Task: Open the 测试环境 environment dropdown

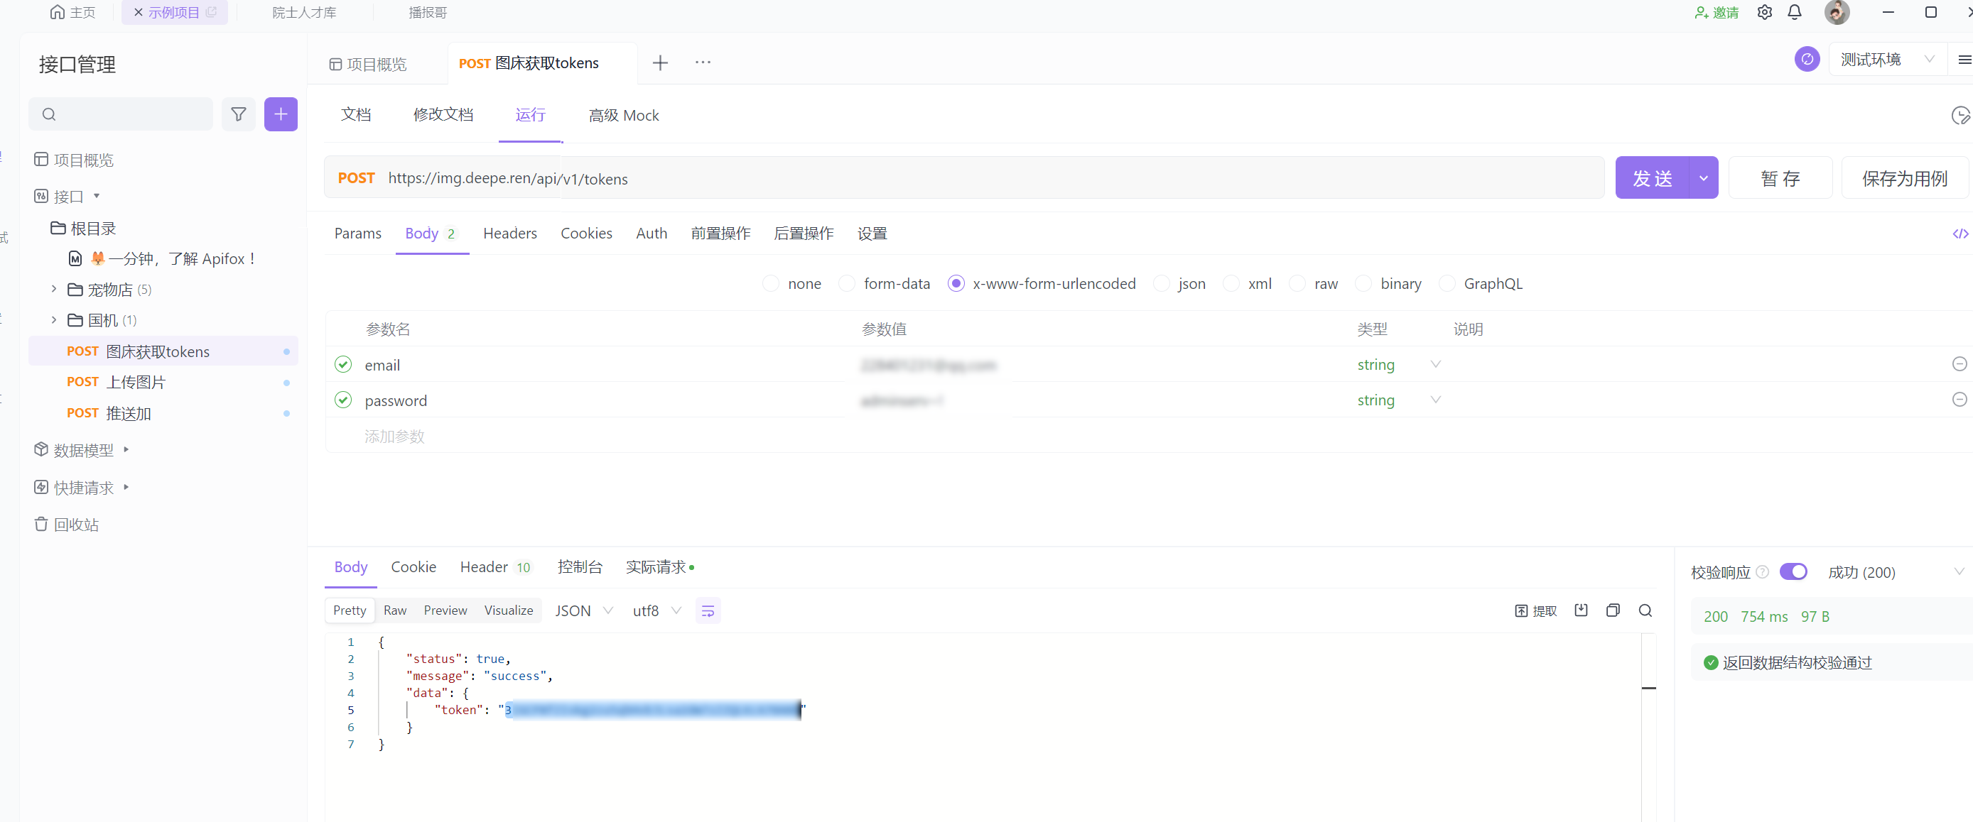Action: (1887, 59)
